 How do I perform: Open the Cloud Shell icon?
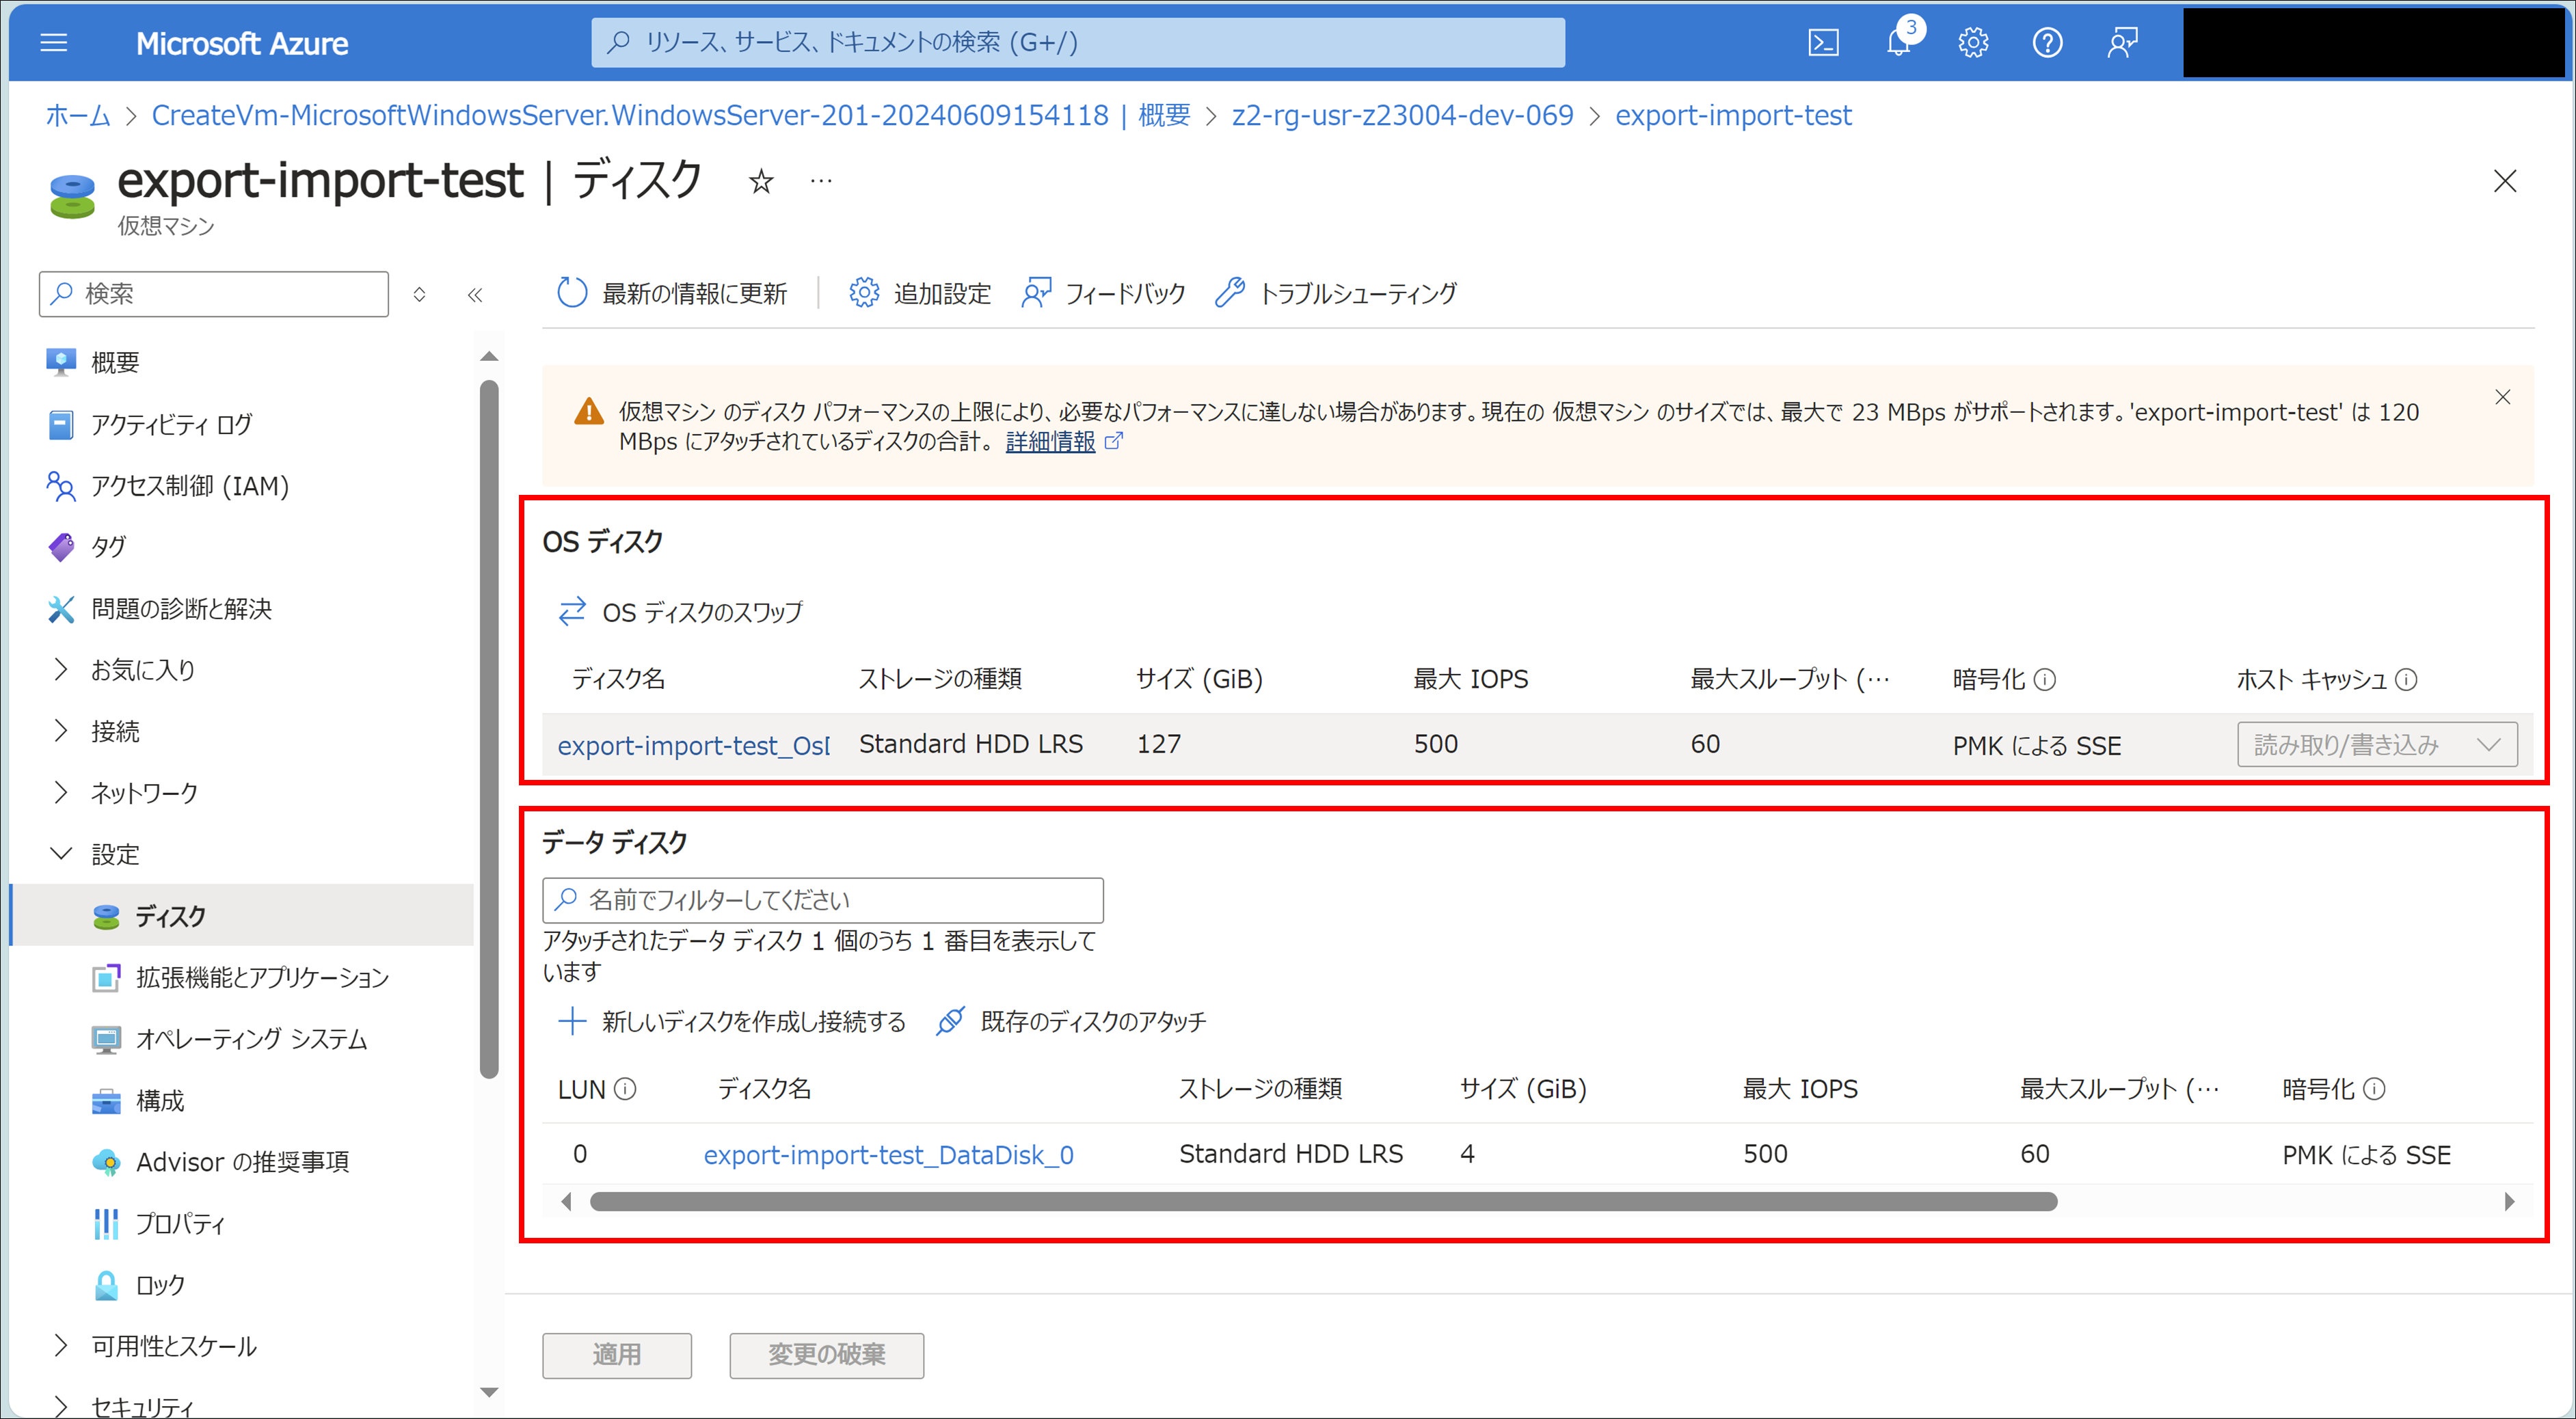[1823, 43]
